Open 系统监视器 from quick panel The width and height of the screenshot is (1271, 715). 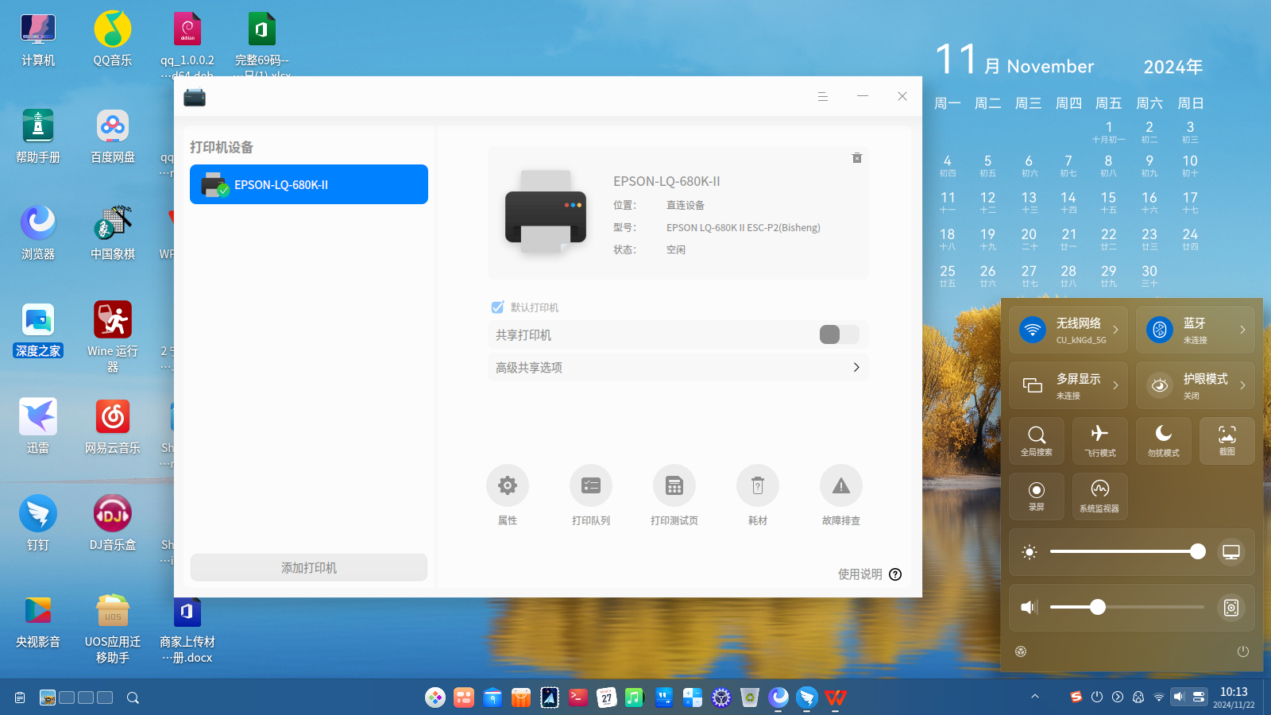tap(1100, 497)
